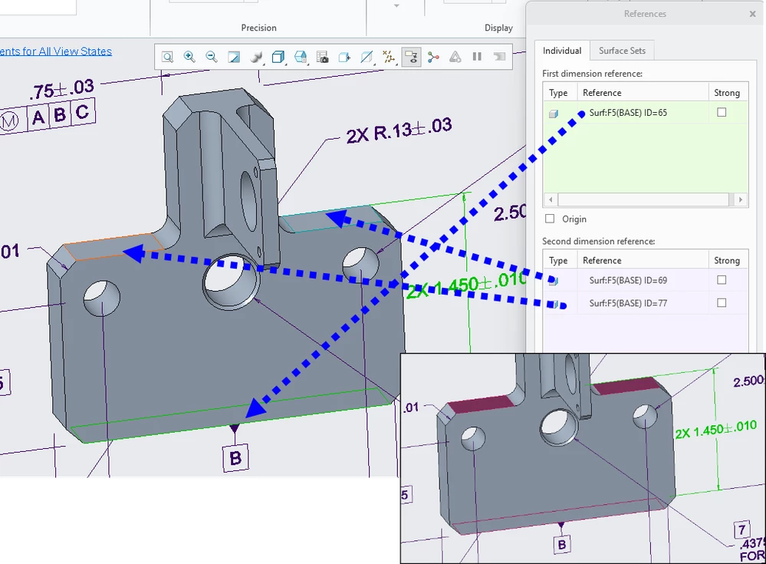766x564 pixels.
Task: Click Strong column header in second reference table
Action: click(x=728, y=260)
